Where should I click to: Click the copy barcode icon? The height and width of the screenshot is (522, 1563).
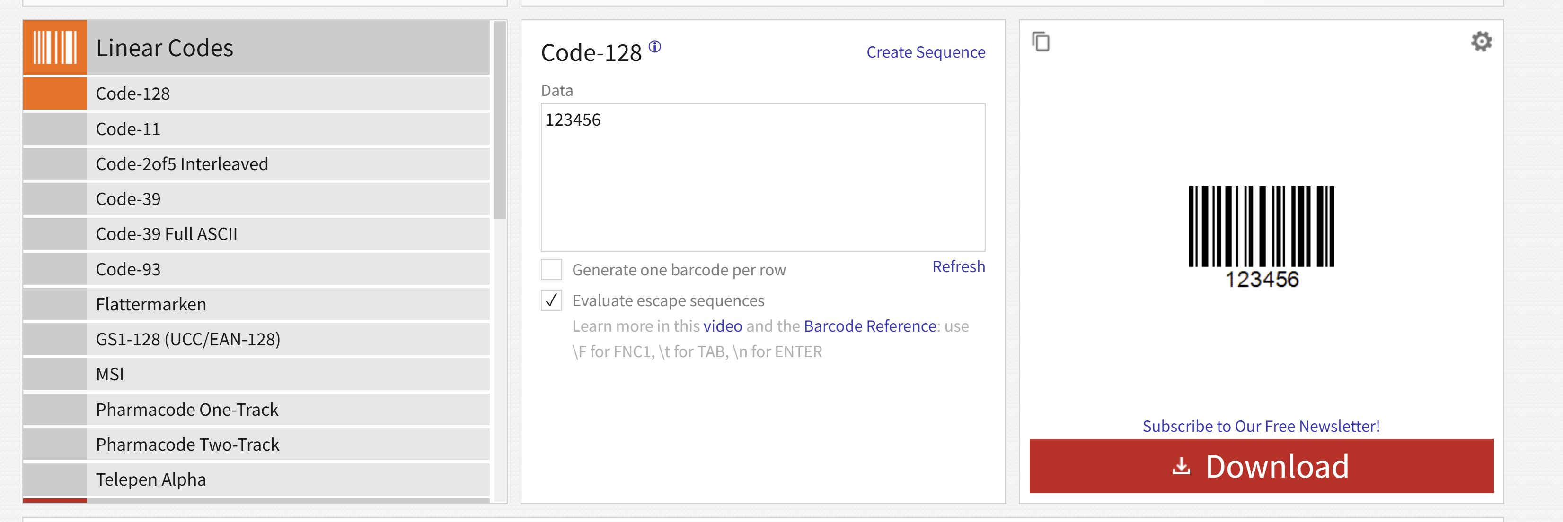1041,42
